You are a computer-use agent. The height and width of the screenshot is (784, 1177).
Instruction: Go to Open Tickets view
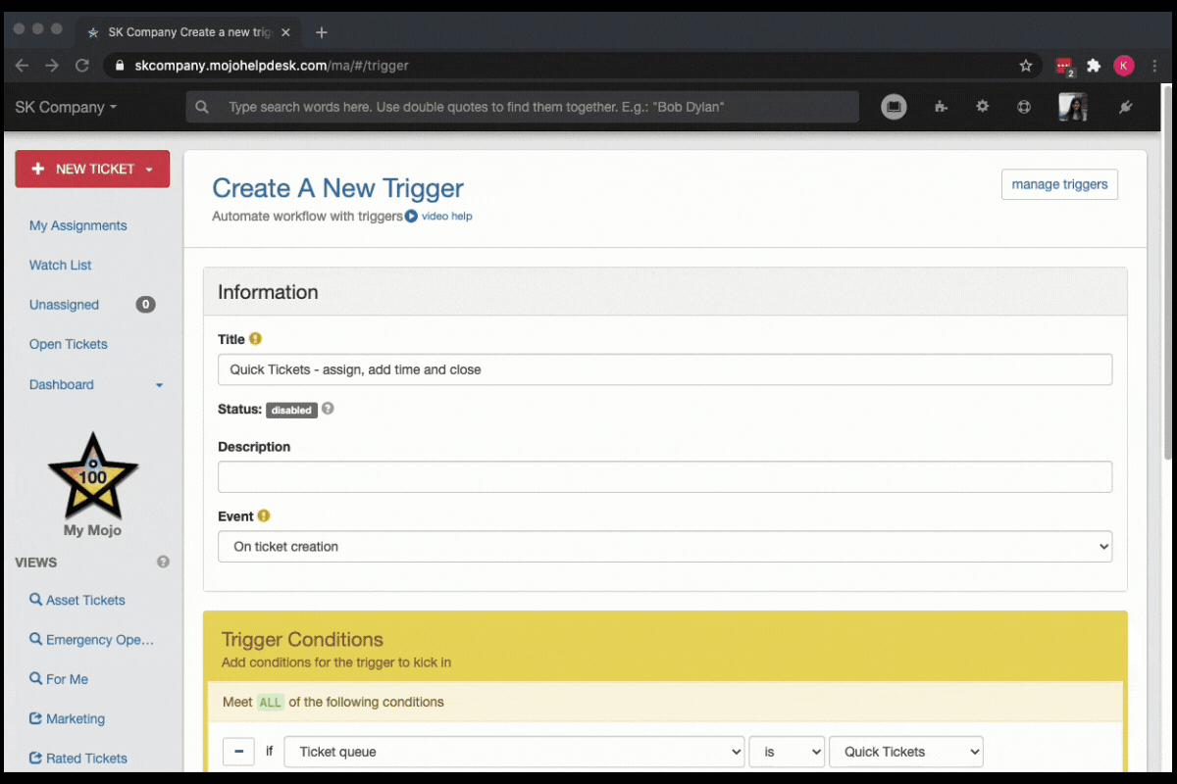tap(69, 344)
